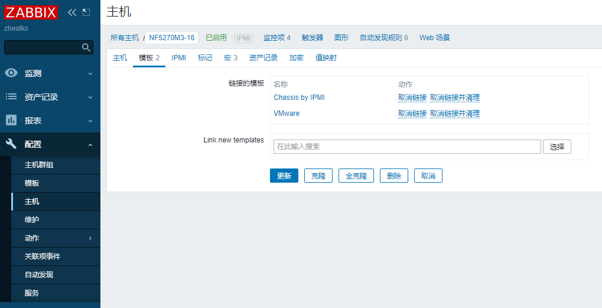Click 取消链接 for VMware
This screenshot has width=602, height=308.
click(412, 114)
